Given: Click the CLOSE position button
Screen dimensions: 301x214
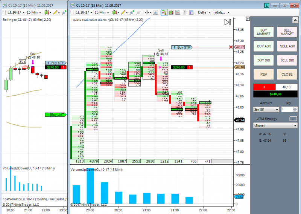Looking at the screenshot, I should [287, 74].
